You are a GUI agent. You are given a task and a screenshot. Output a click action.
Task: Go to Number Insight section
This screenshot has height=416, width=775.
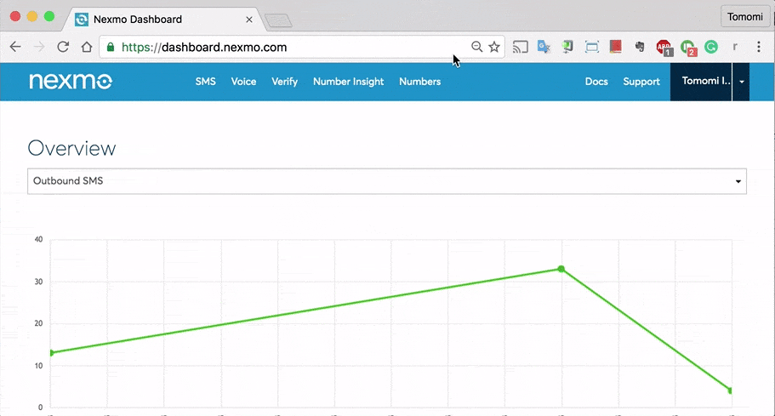click(349, 82)
